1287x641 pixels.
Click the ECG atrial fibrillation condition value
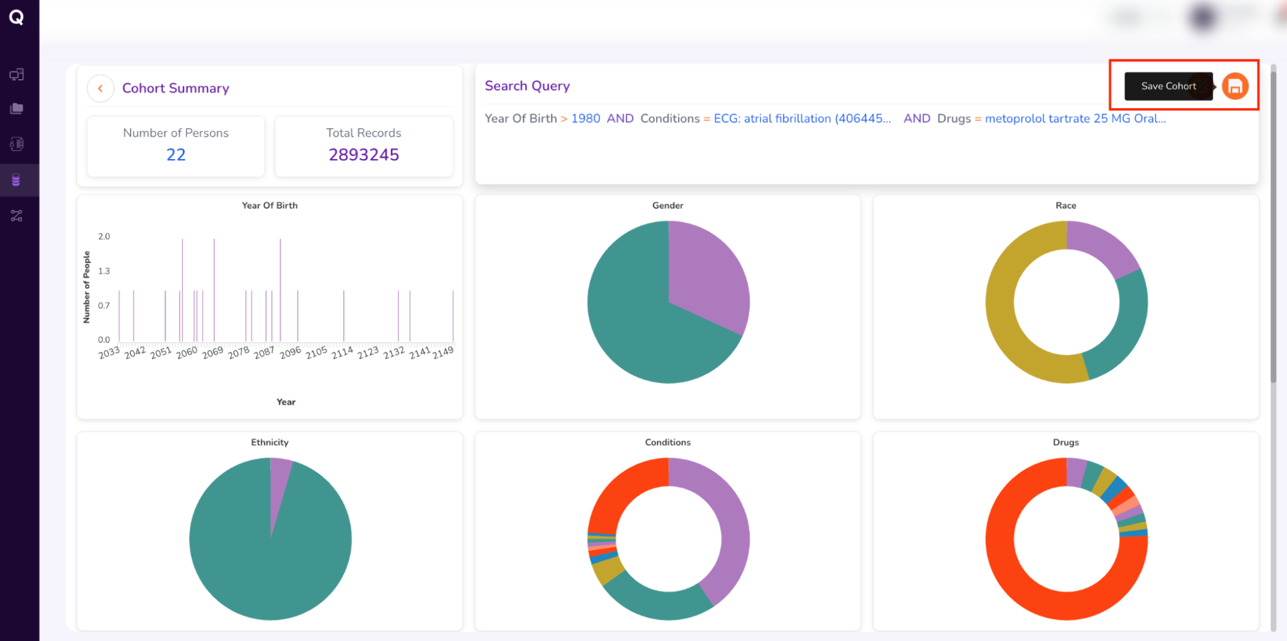pyautogui.click(x=802, y=119)
